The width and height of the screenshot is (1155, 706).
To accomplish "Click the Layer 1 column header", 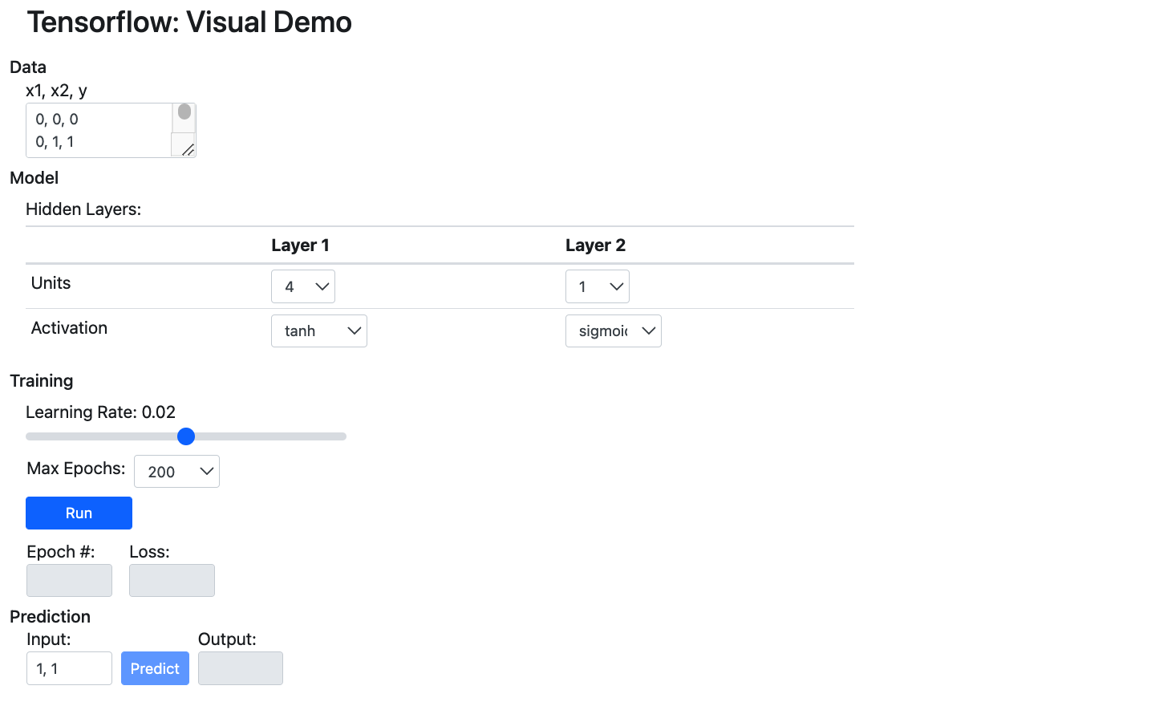I will pyautogui.click(x=300, y=245).
